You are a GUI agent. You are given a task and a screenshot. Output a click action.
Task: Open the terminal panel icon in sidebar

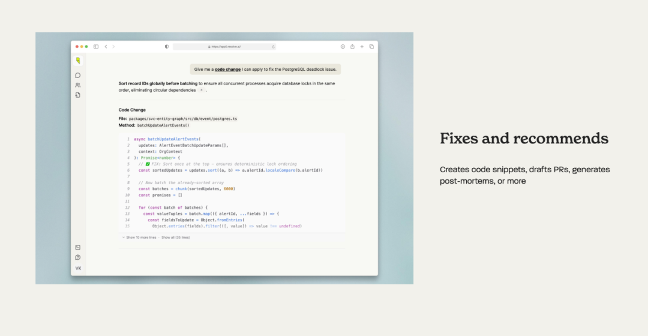[x=78, y=247]
